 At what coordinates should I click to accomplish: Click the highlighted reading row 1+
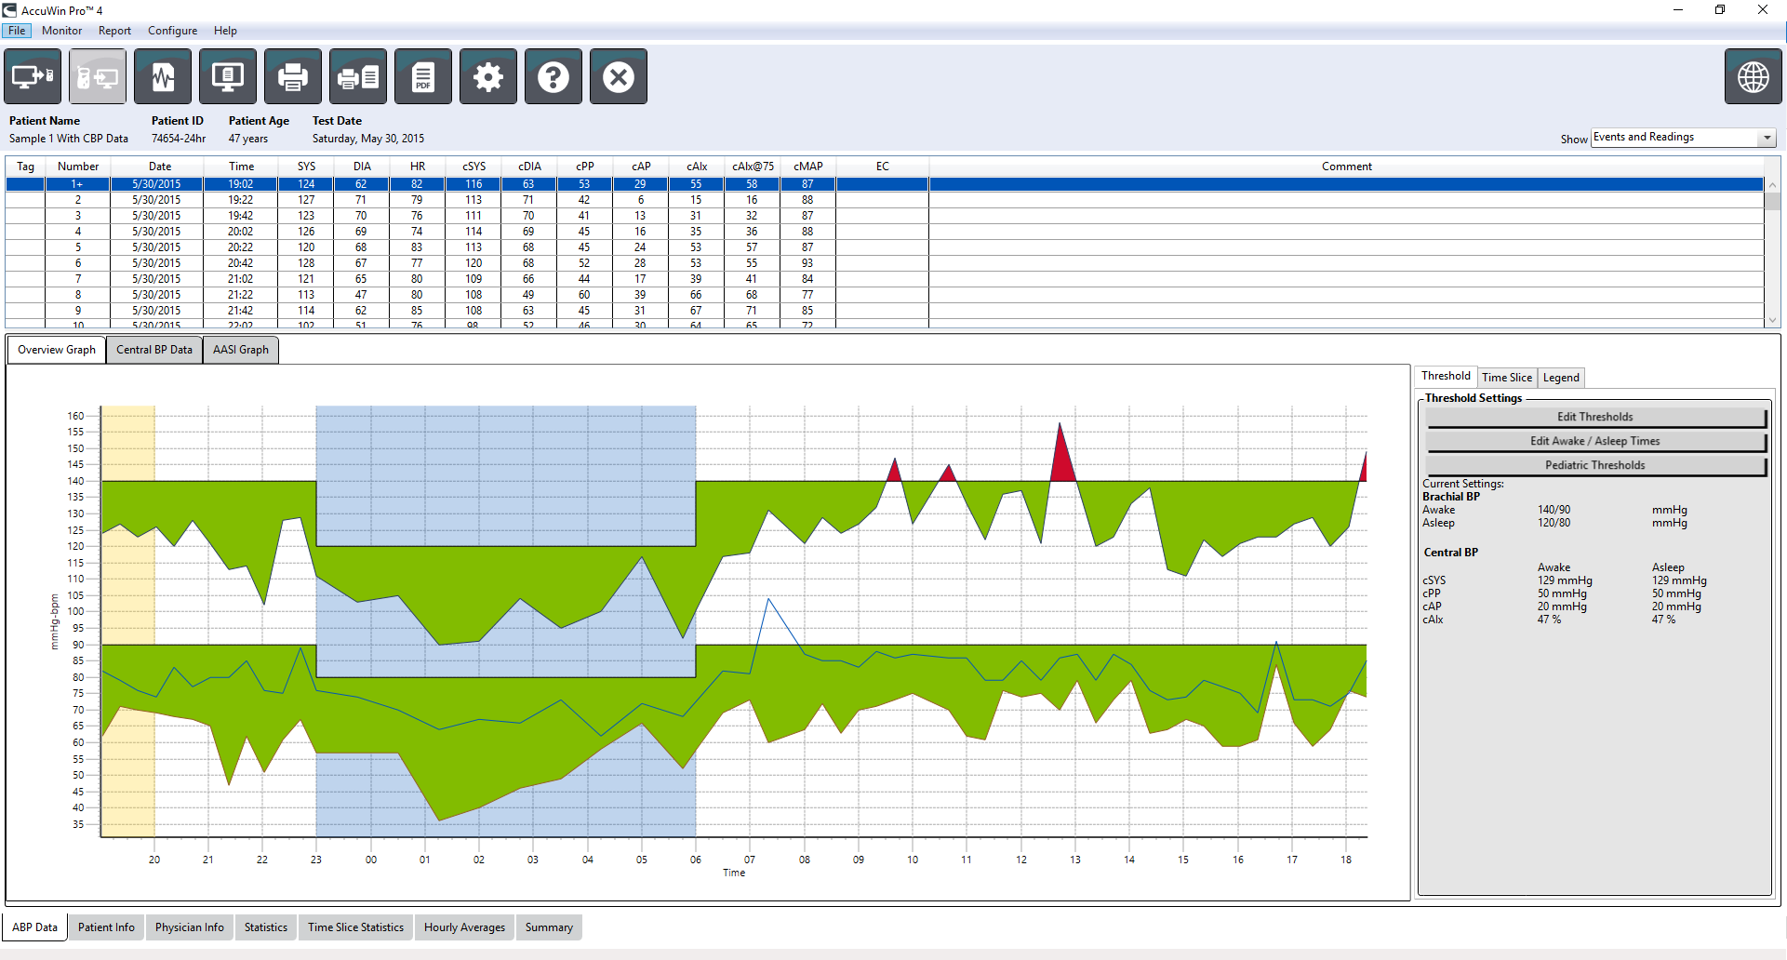(x=885, y=184)
